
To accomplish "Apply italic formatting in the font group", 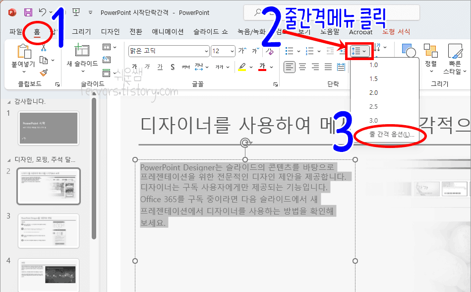I will coord(146,67).
